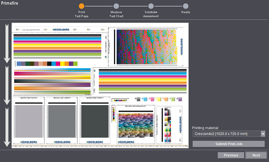
Task: Click the Measure Test Chart step circle
Action: [x=116, y=6]
